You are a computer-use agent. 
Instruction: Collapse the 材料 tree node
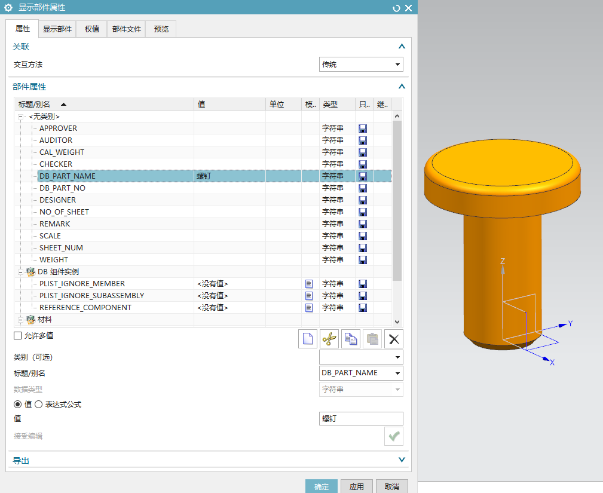click(x=20, y=320)
